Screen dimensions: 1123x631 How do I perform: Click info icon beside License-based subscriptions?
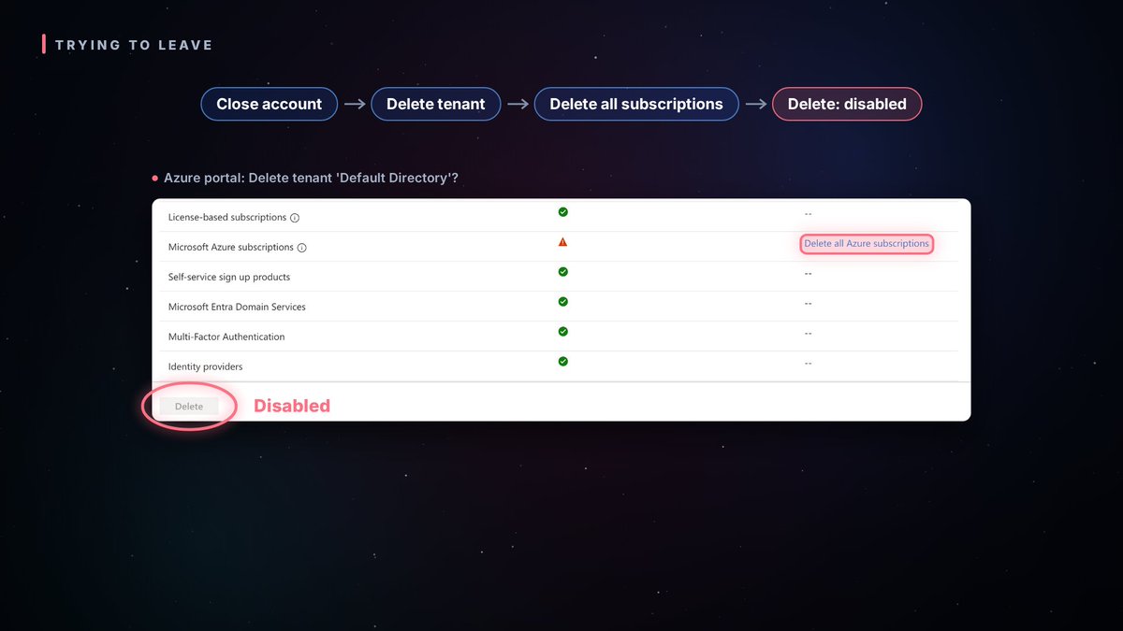[295, 218]
